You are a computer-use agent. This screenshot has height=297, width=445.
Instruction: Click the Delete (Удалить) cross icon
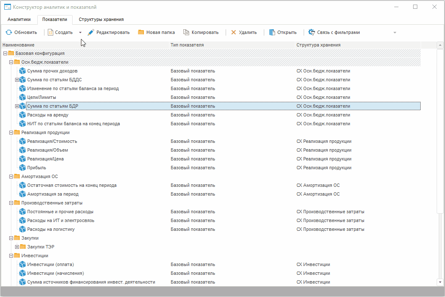pyautogui.click(x=234, y=32)
